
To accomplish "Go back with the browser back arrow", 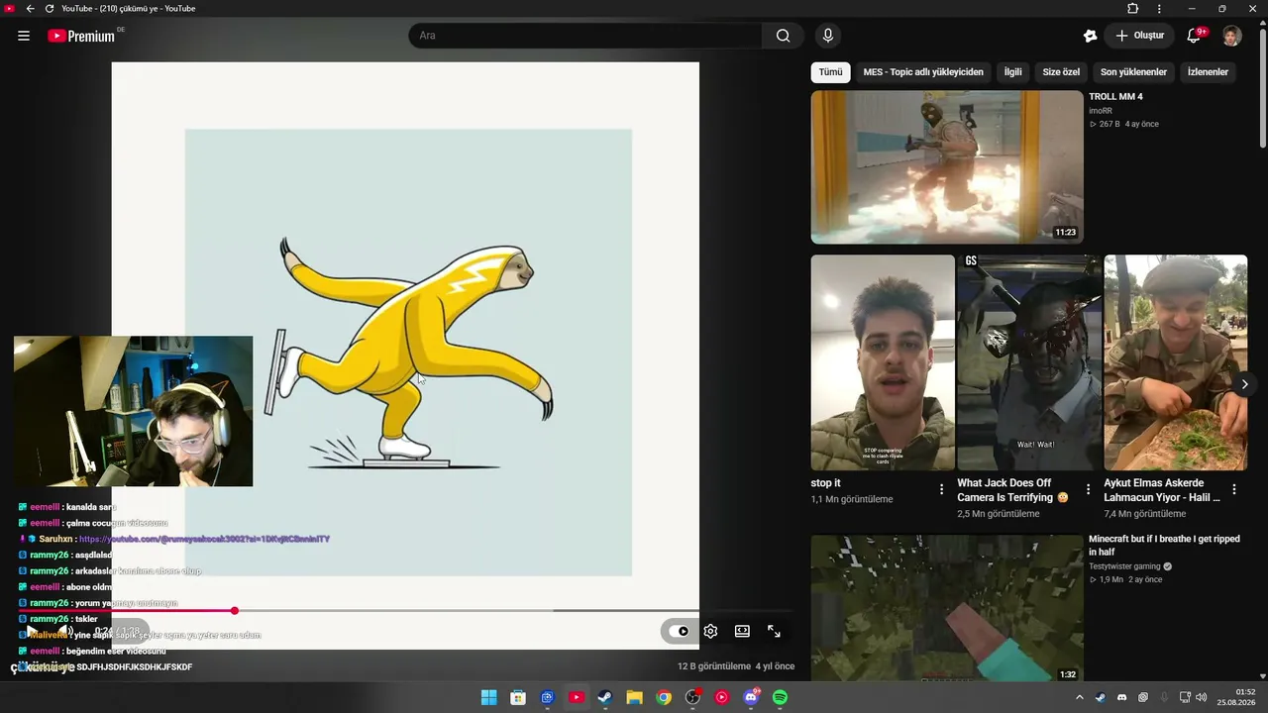I will [30, 9].
